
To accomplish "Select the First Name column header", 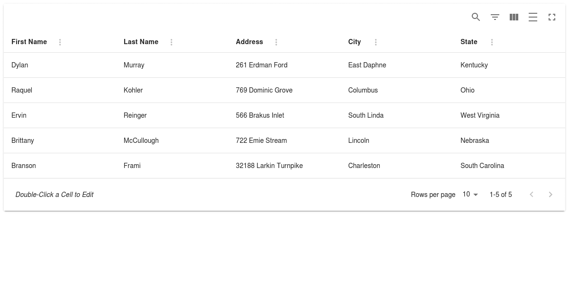I will (x=29, y=42).
